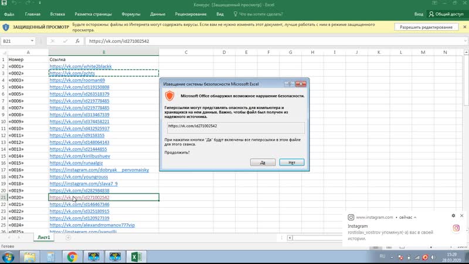Open the vk.com/white2blackk hyperlink
This screenshot has height=264, width=469.
[80, 66]
